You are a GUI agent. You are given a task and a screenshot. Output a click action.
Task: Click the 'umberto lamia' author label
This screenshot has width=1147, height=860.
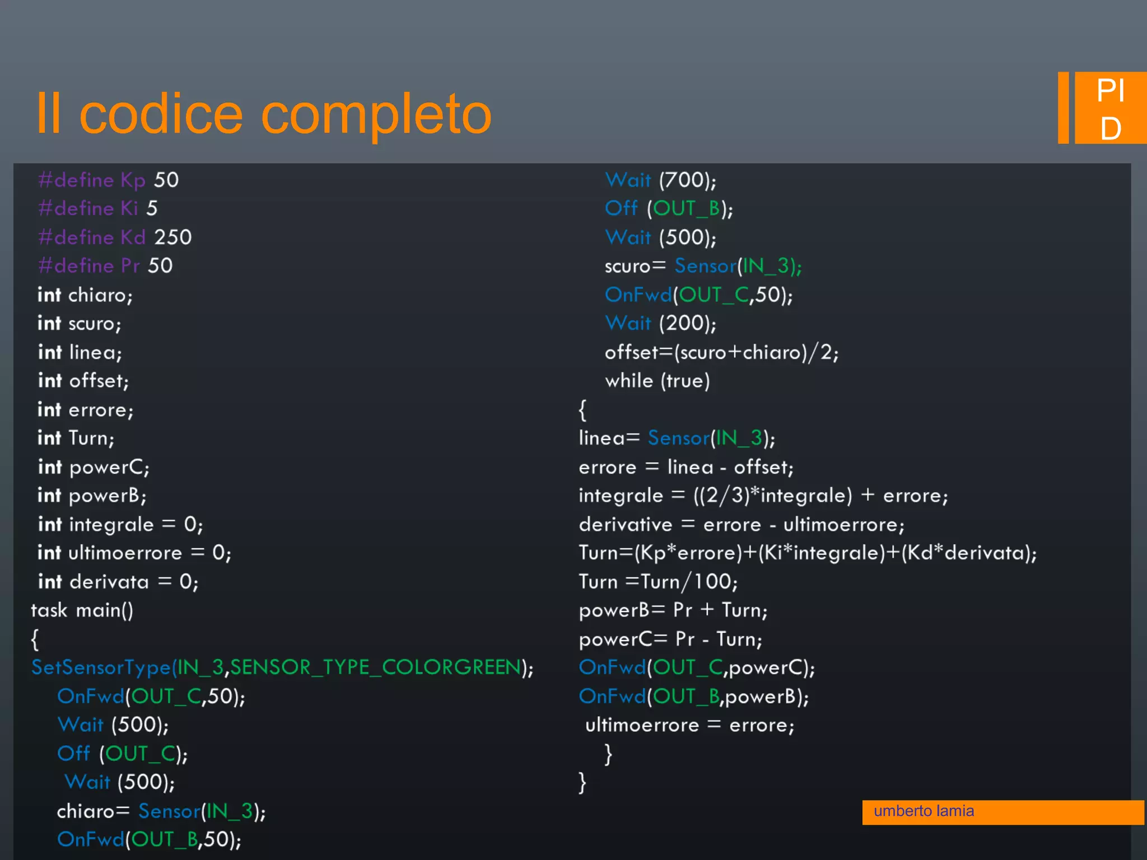point(924,811)
